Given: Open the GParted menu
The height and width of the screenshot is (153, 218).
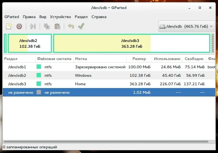Looking at the screenshot, I should pyautogui.click(x=12, y=17).
